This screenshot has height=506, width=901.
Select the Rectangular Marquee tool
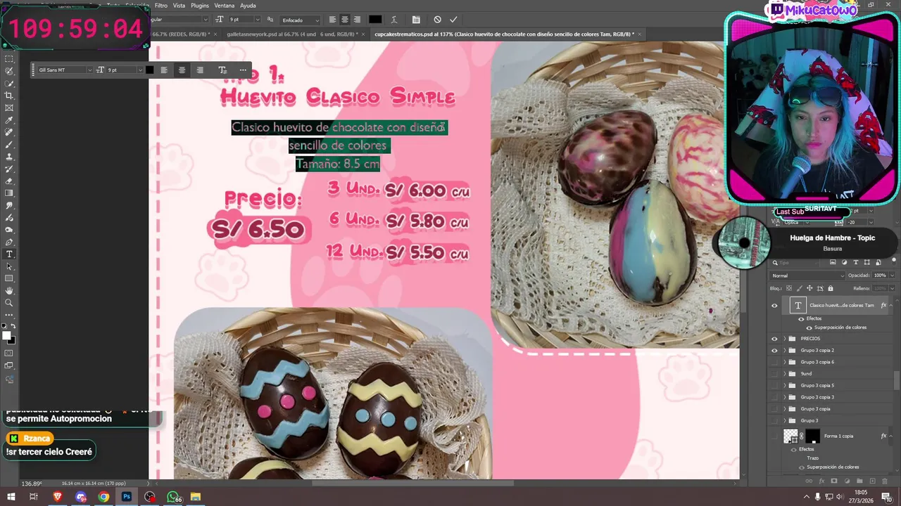(9, 59)
